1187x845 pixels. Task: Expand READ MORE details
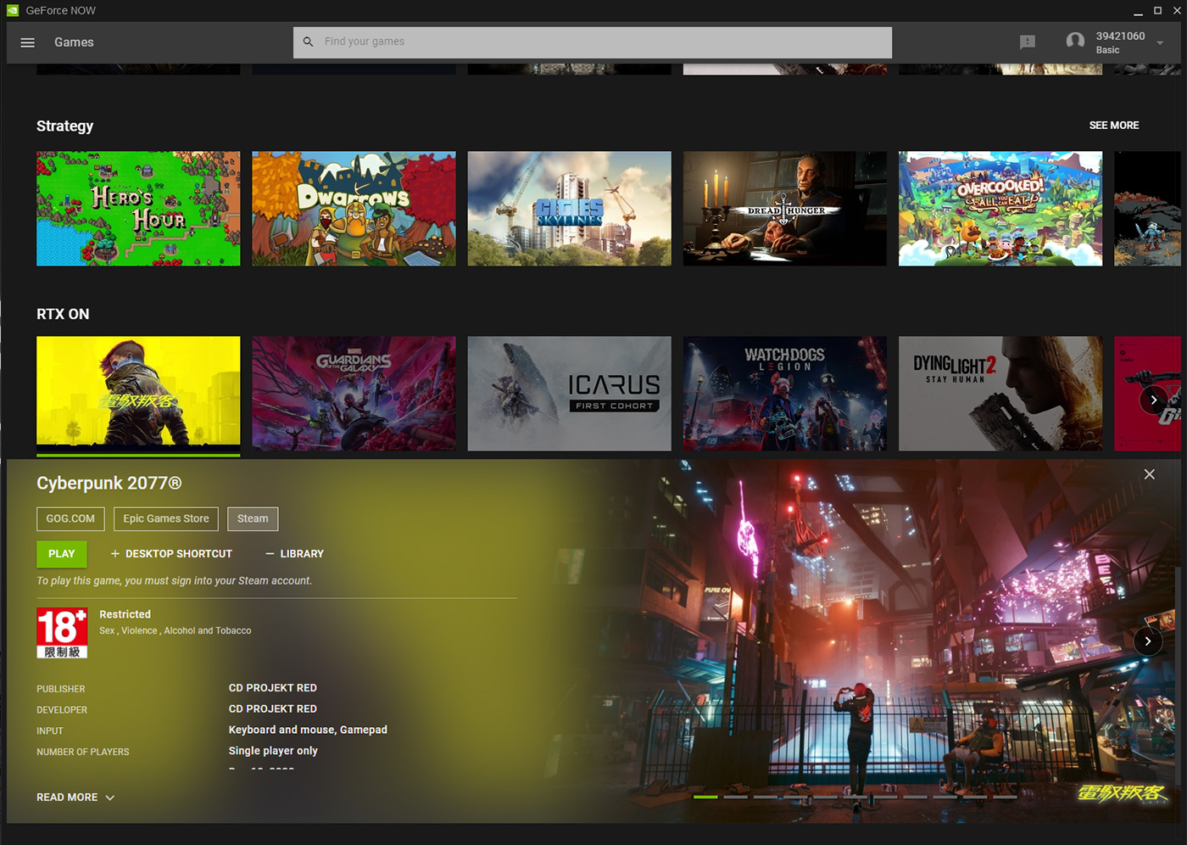[75, 797]
